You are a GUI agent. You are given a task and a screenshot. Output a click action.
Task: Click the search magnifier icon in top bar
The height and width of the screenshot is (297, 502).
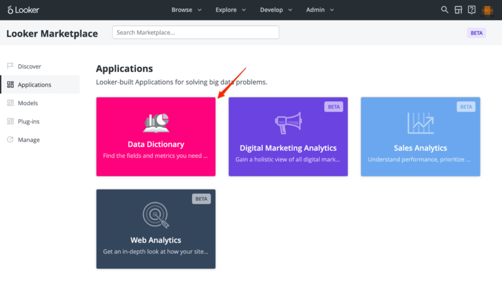[x=444, y=10]
